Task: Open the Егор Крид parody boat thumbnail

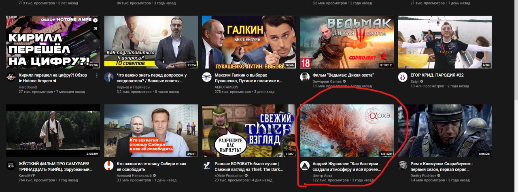Action: pos(445,42)
